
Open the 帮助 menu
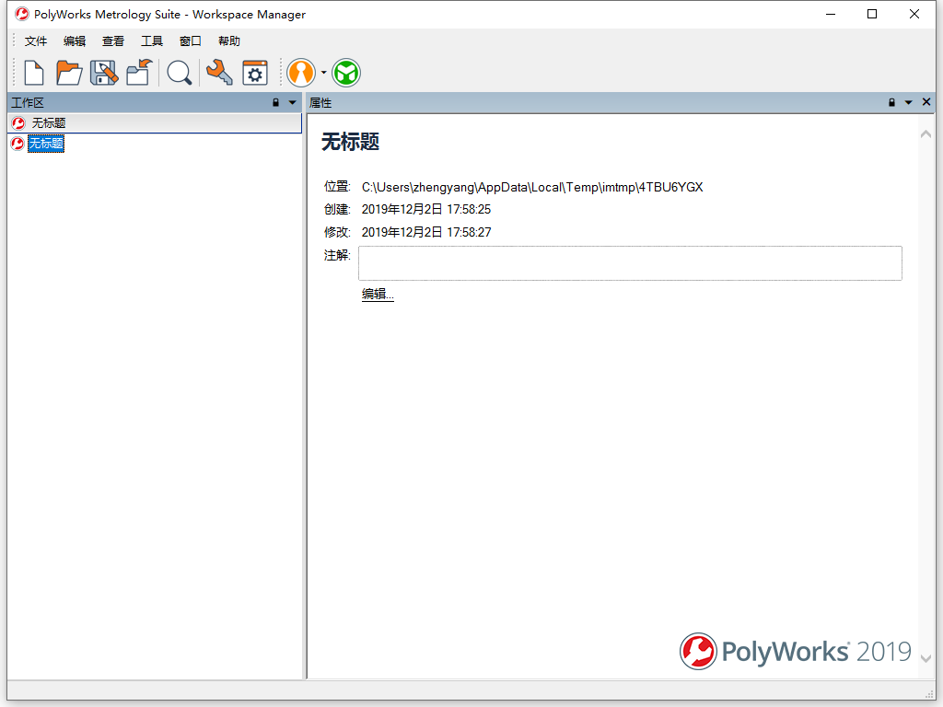[229, 41]
